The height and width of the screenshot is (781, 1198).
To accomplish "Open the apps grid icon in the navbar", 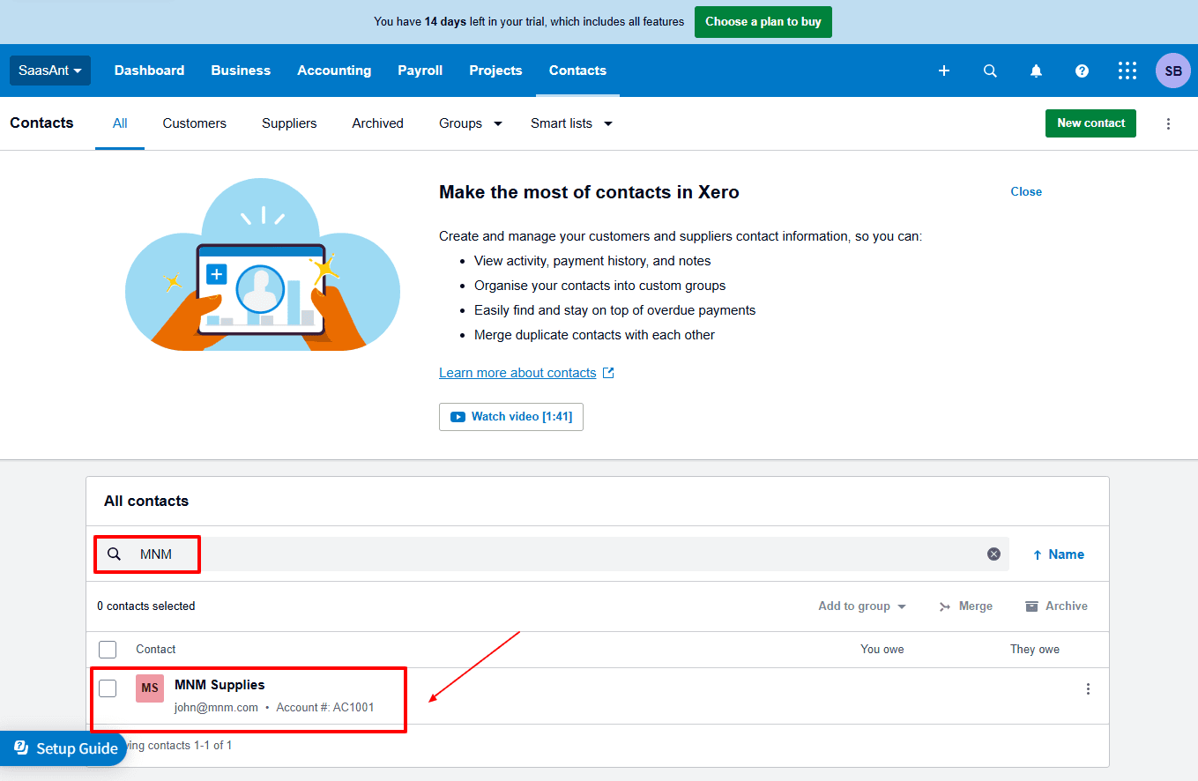I will (x=1127, y=71).
